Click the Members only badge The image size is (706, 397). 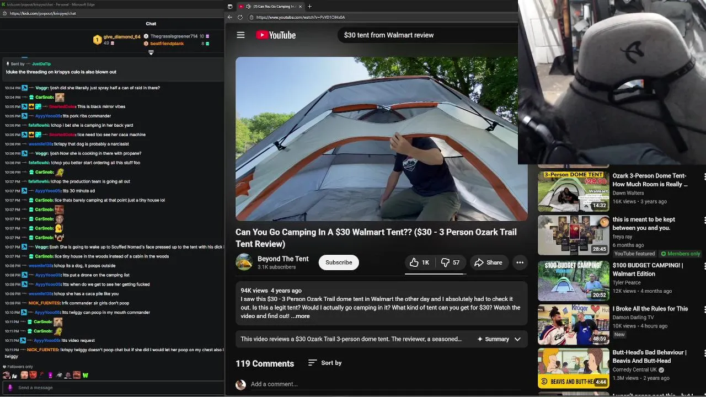click(x=681, y=254)
